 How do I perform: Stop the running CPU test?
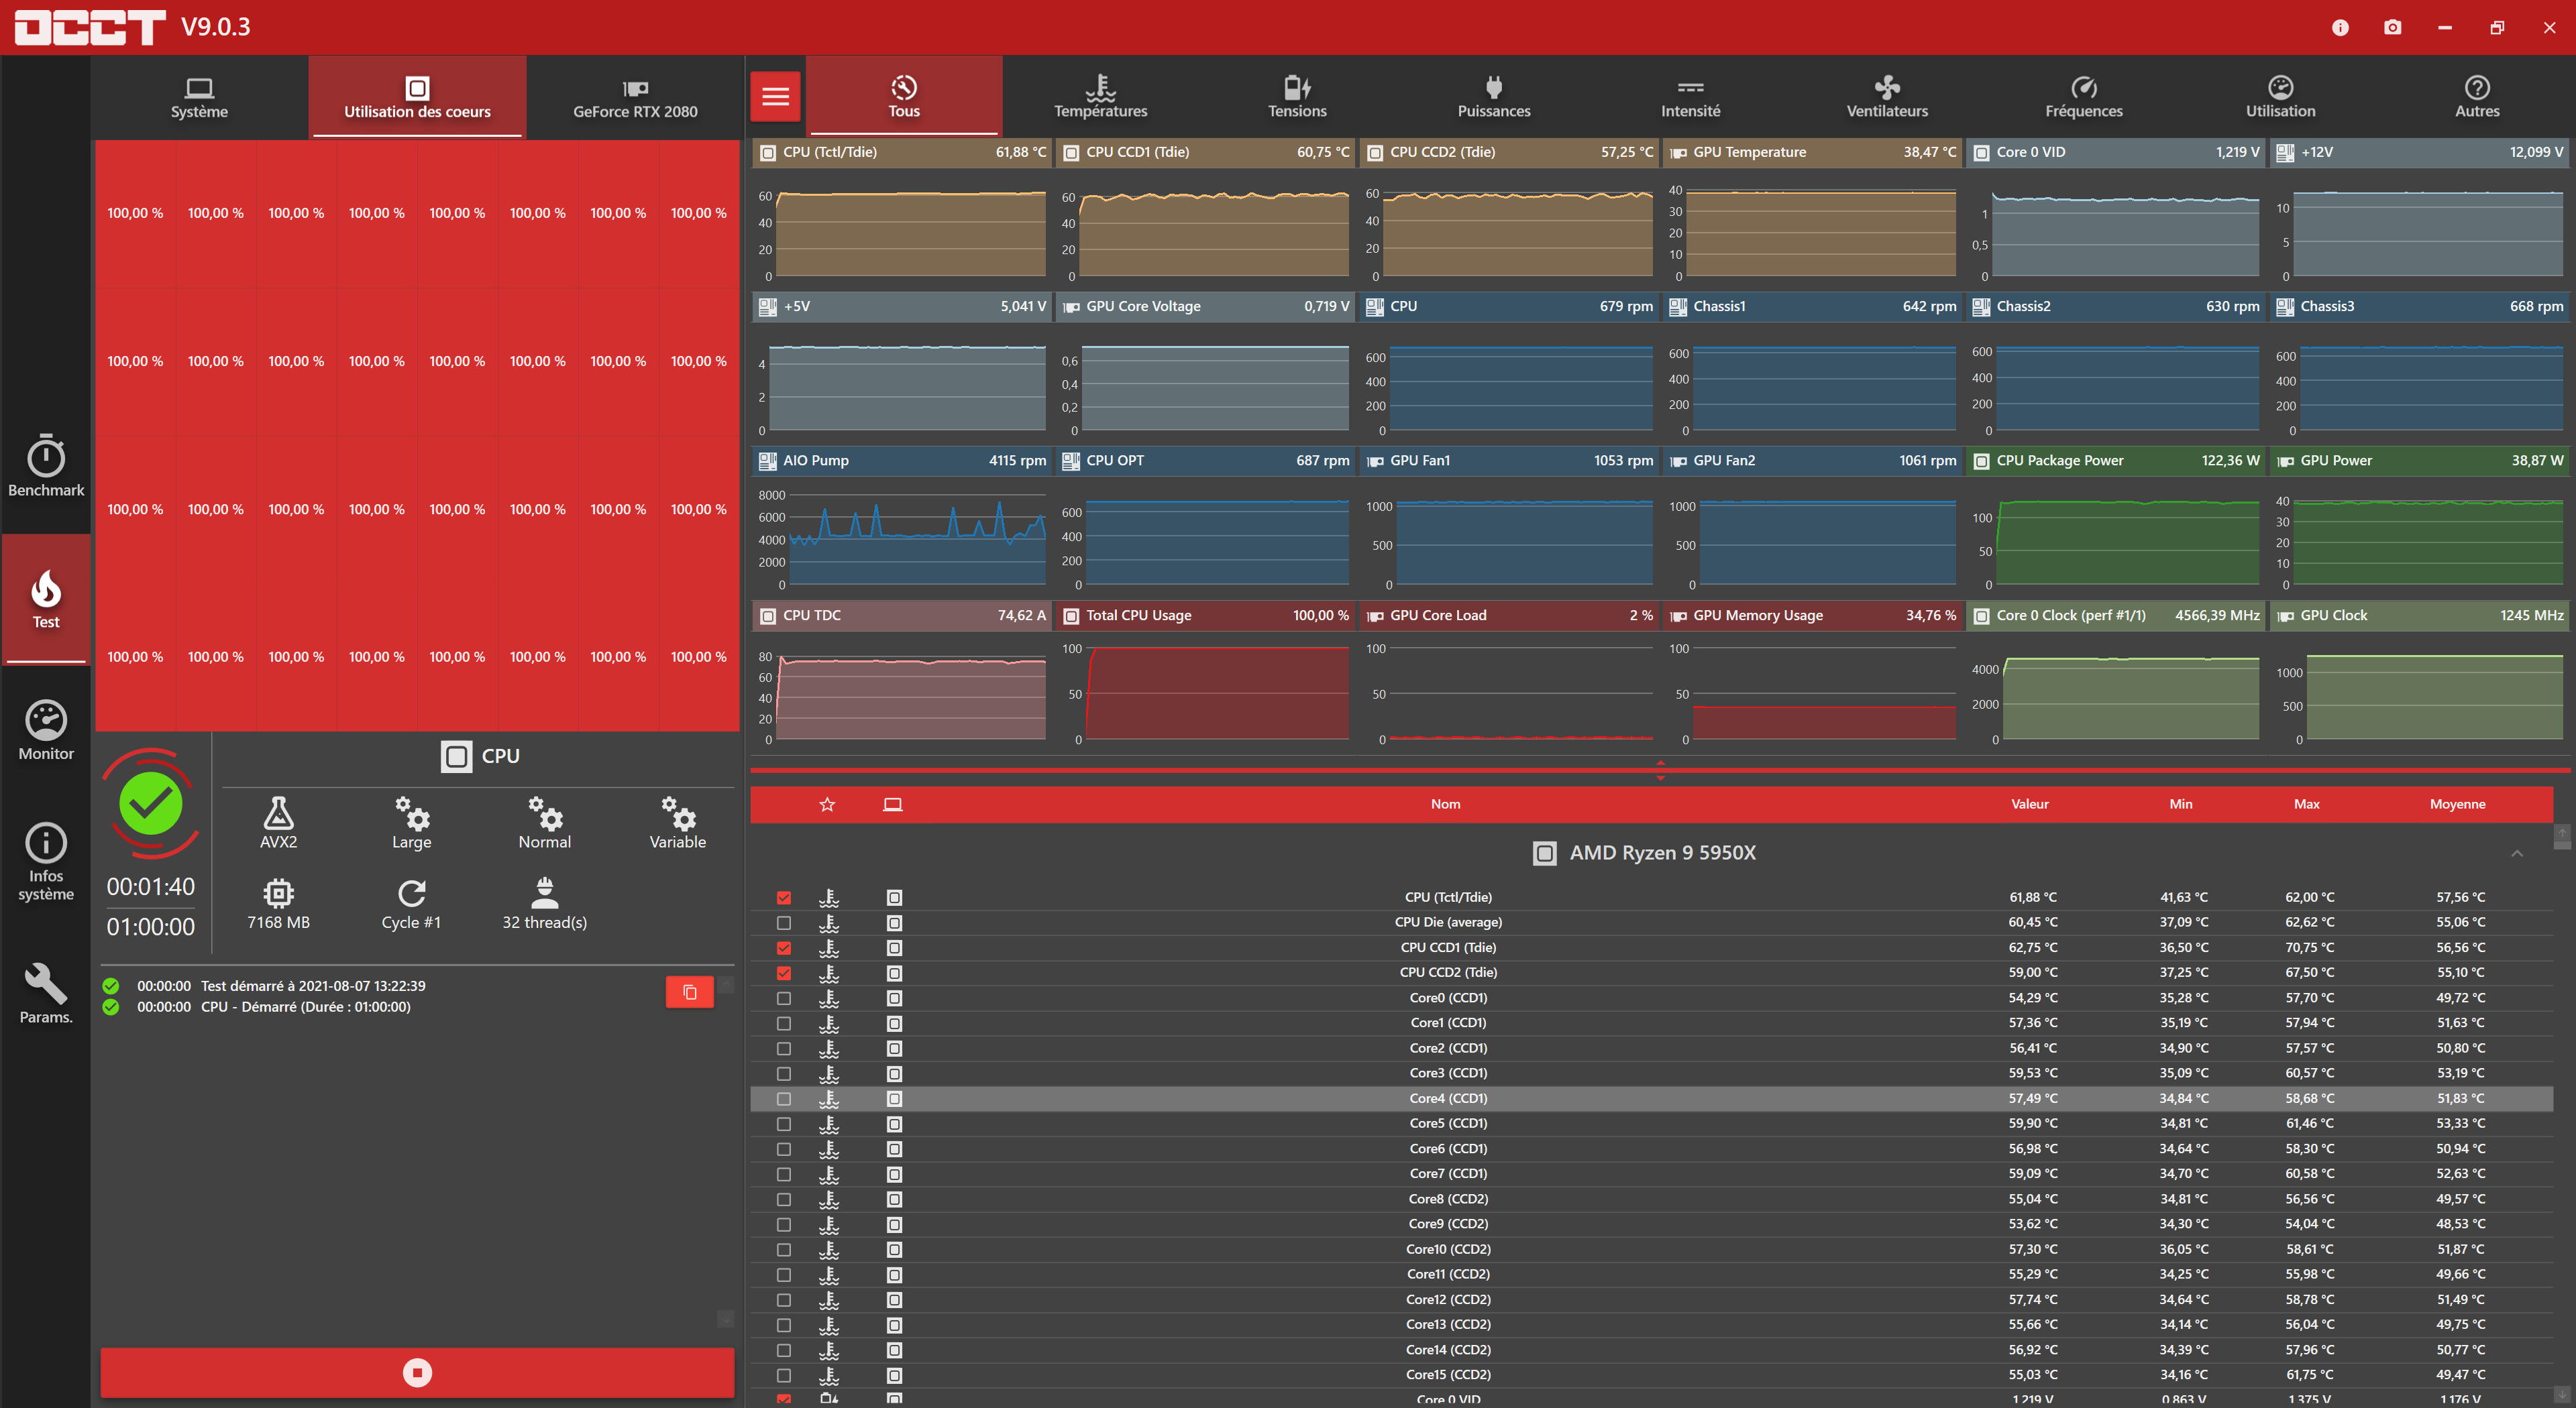pyautogui.click(x=417, y=1372)
